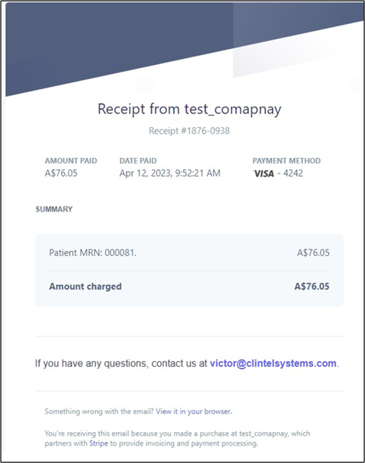Open the 'View it in your browser' link

pos(194,411)
